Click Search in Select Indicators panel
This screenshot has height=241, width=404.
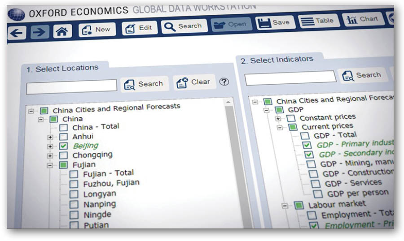[363, 75]
